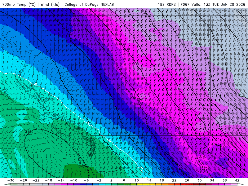Click the '22' colorbar scale value
Viewport: 248px width, 186px height.
174,180
